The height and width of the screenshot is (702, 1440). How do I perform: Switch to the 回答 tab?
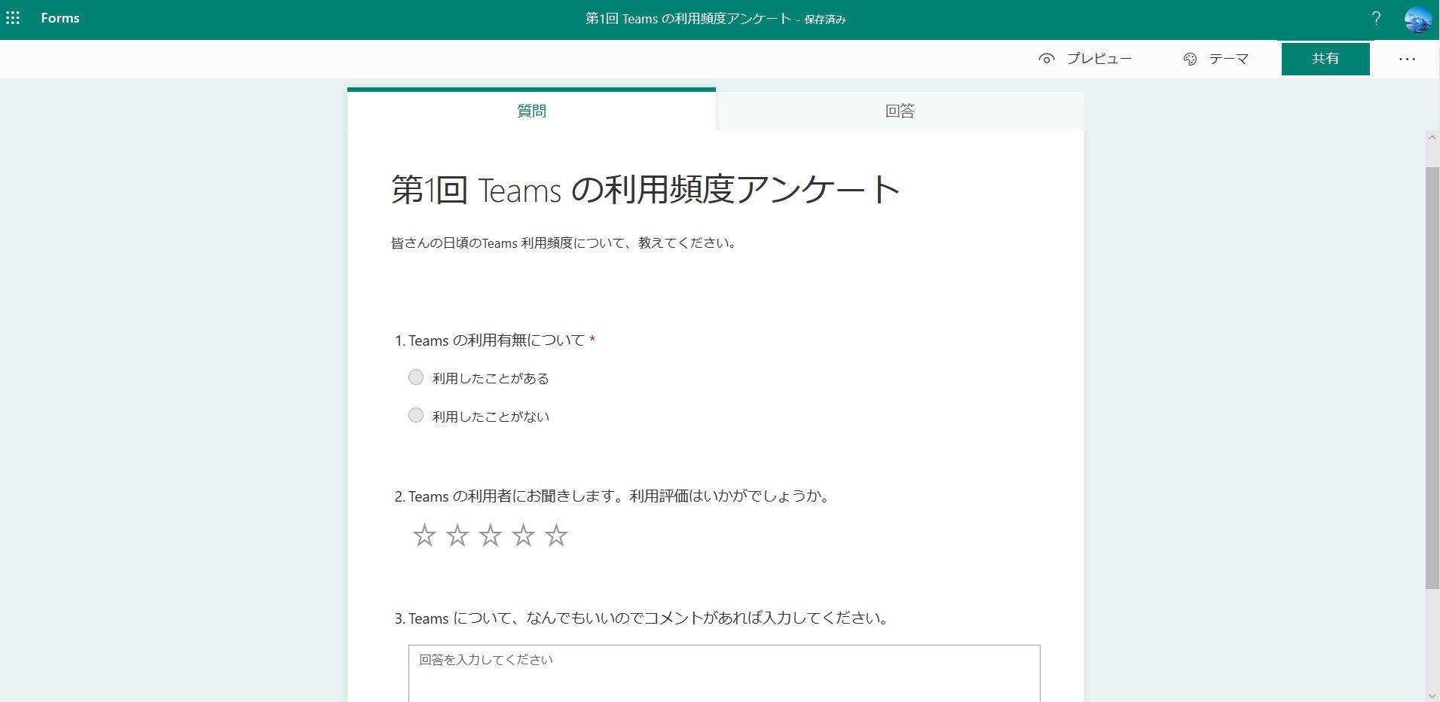[x=900, y=111]
